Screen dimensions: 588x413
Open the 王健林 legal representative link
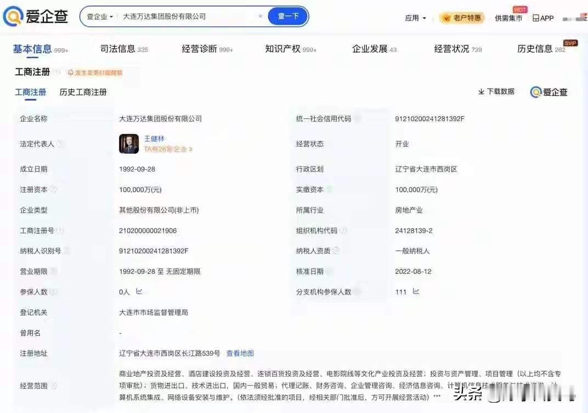(x=155, y=139)
